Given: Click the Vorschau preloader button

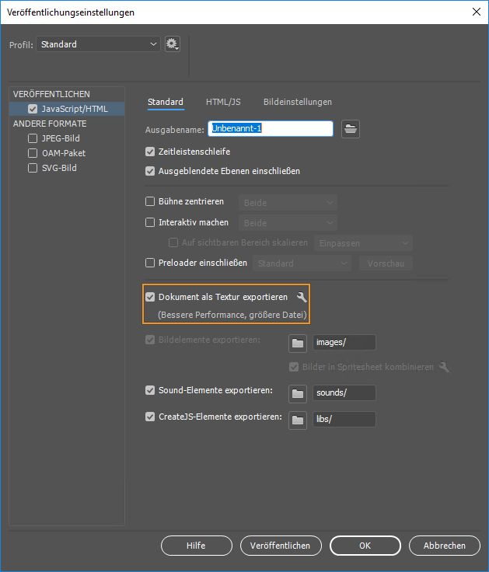Looking at the screenshot, I should point(386,263).
